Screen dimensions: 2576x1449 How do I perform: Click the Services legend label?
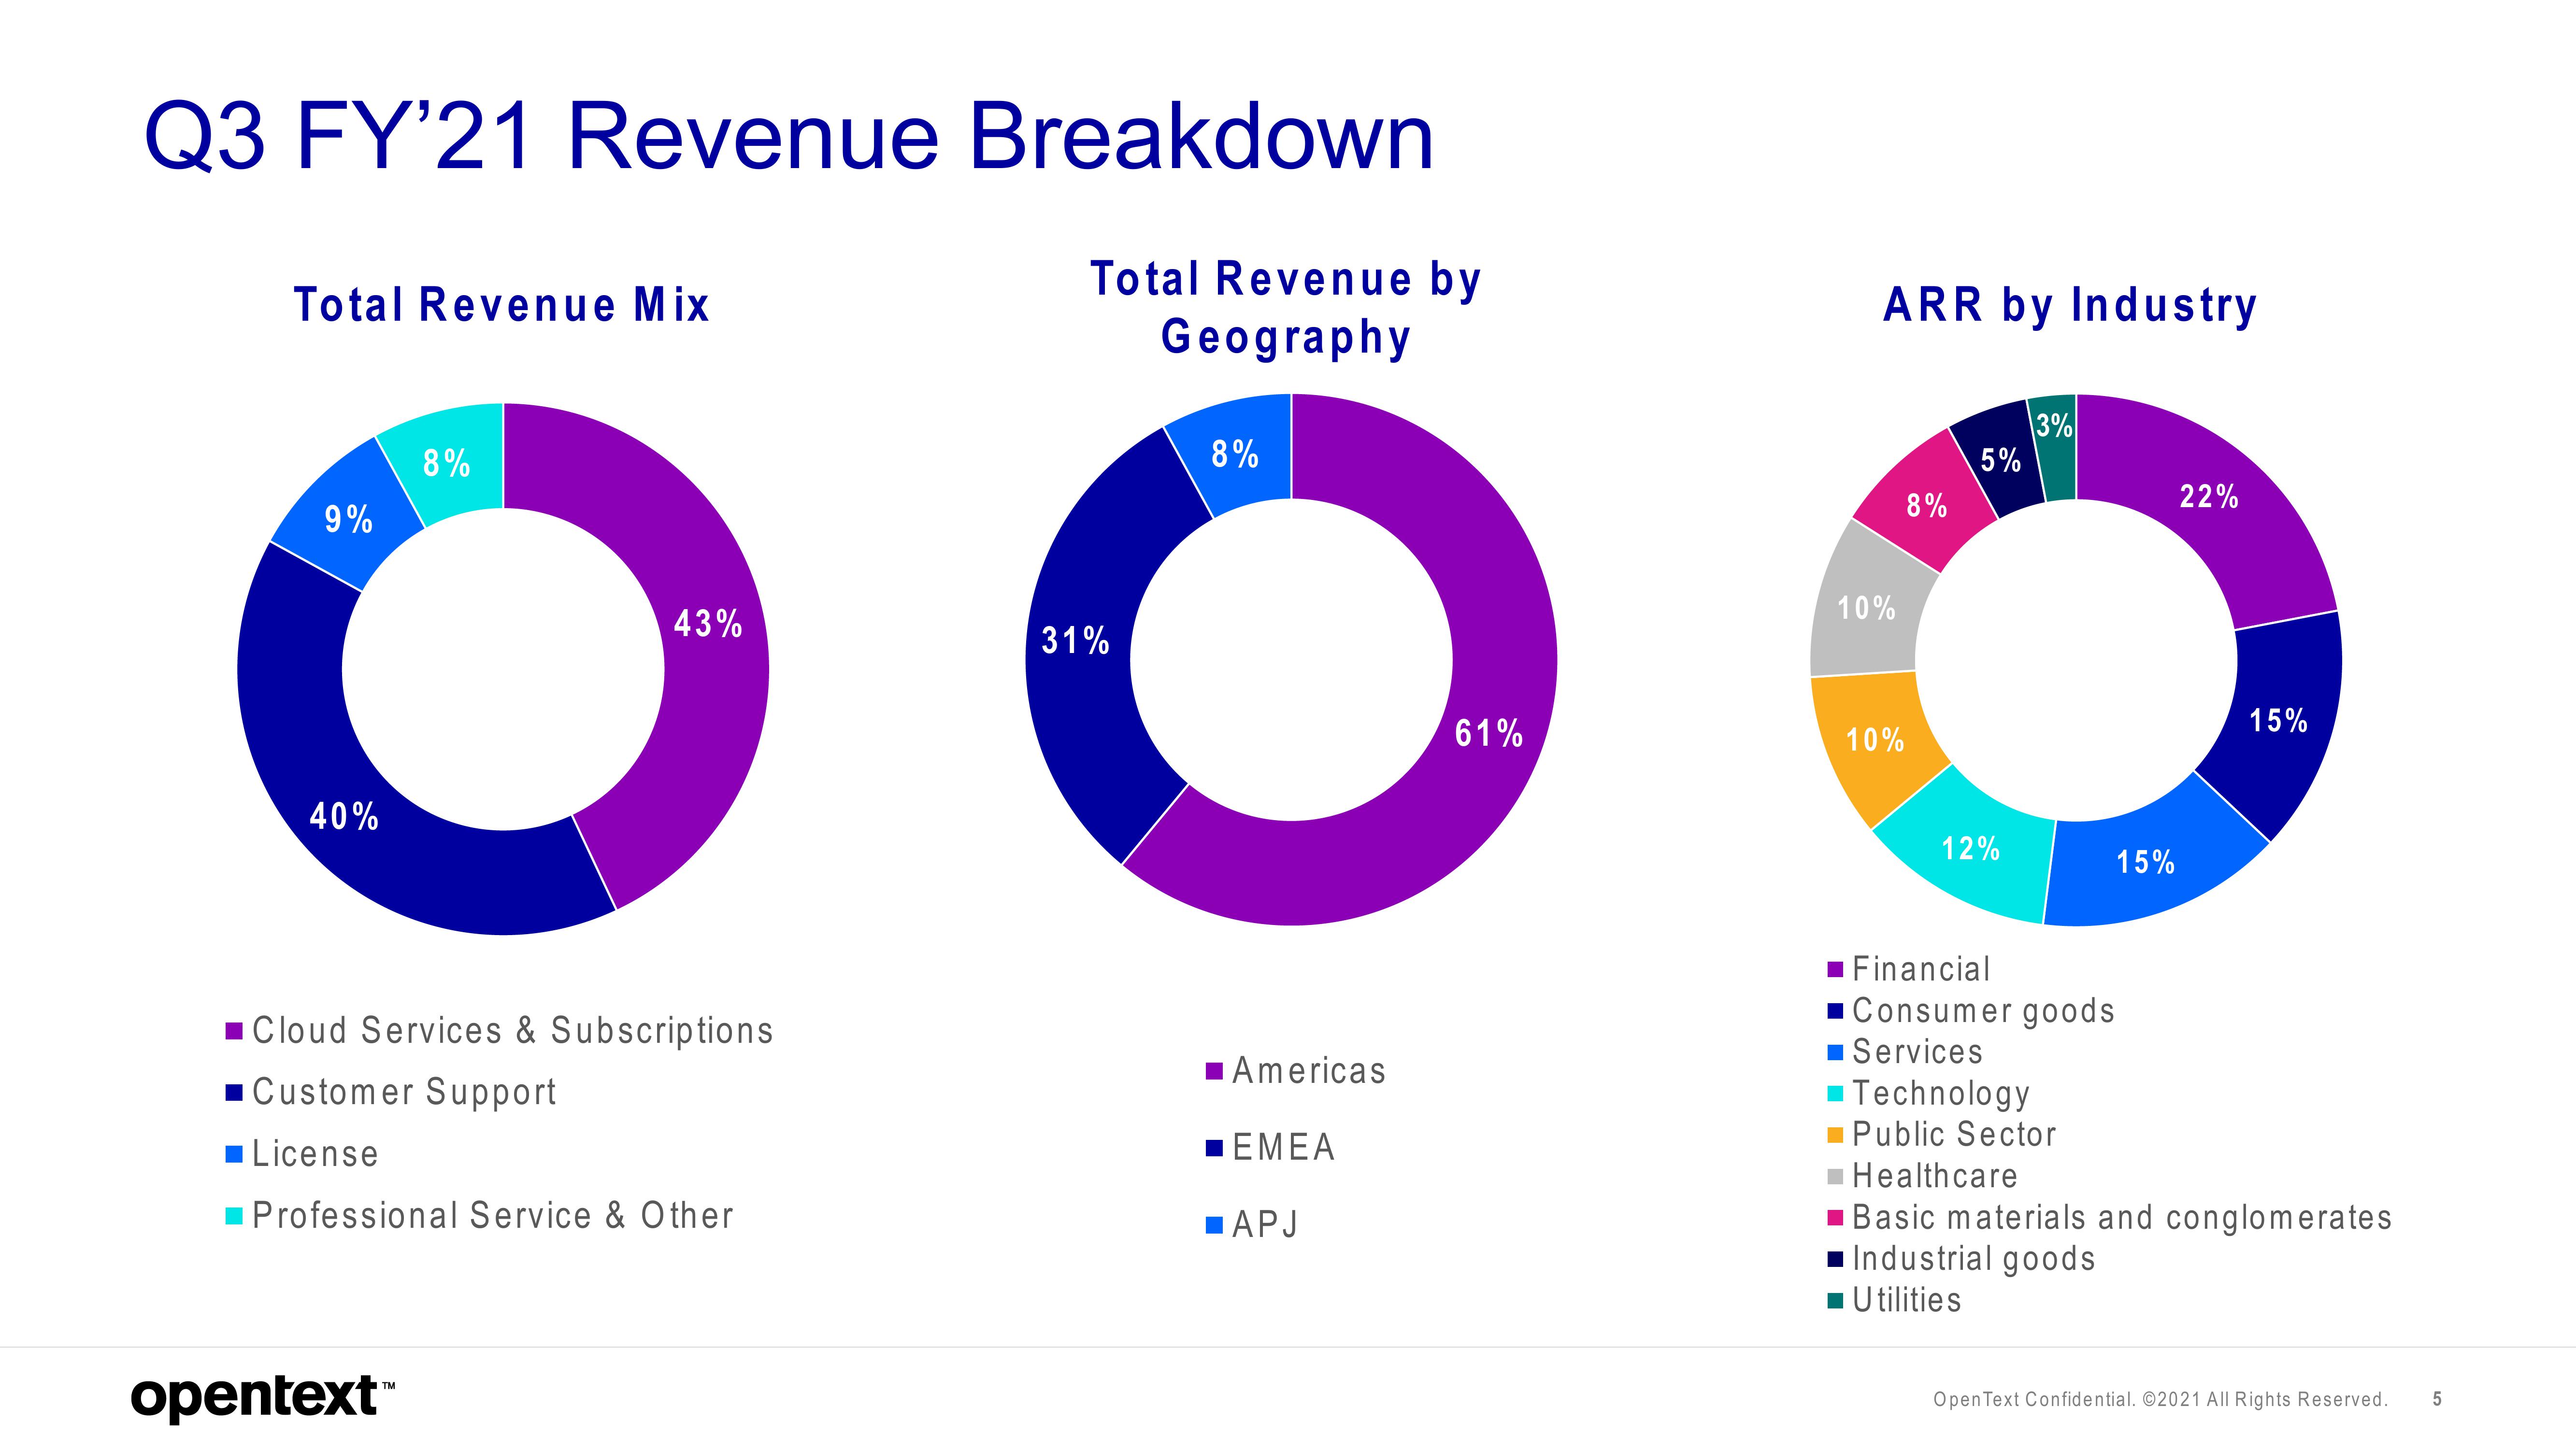click(x=1917, y=1052)
